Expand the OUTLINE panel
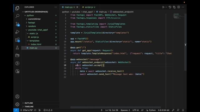 tap(40, 103)
